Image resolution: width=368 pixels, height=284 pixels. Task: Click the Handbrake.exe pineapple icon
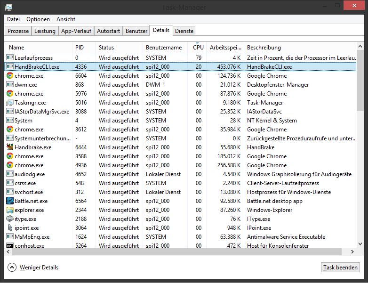pos(10,147)
